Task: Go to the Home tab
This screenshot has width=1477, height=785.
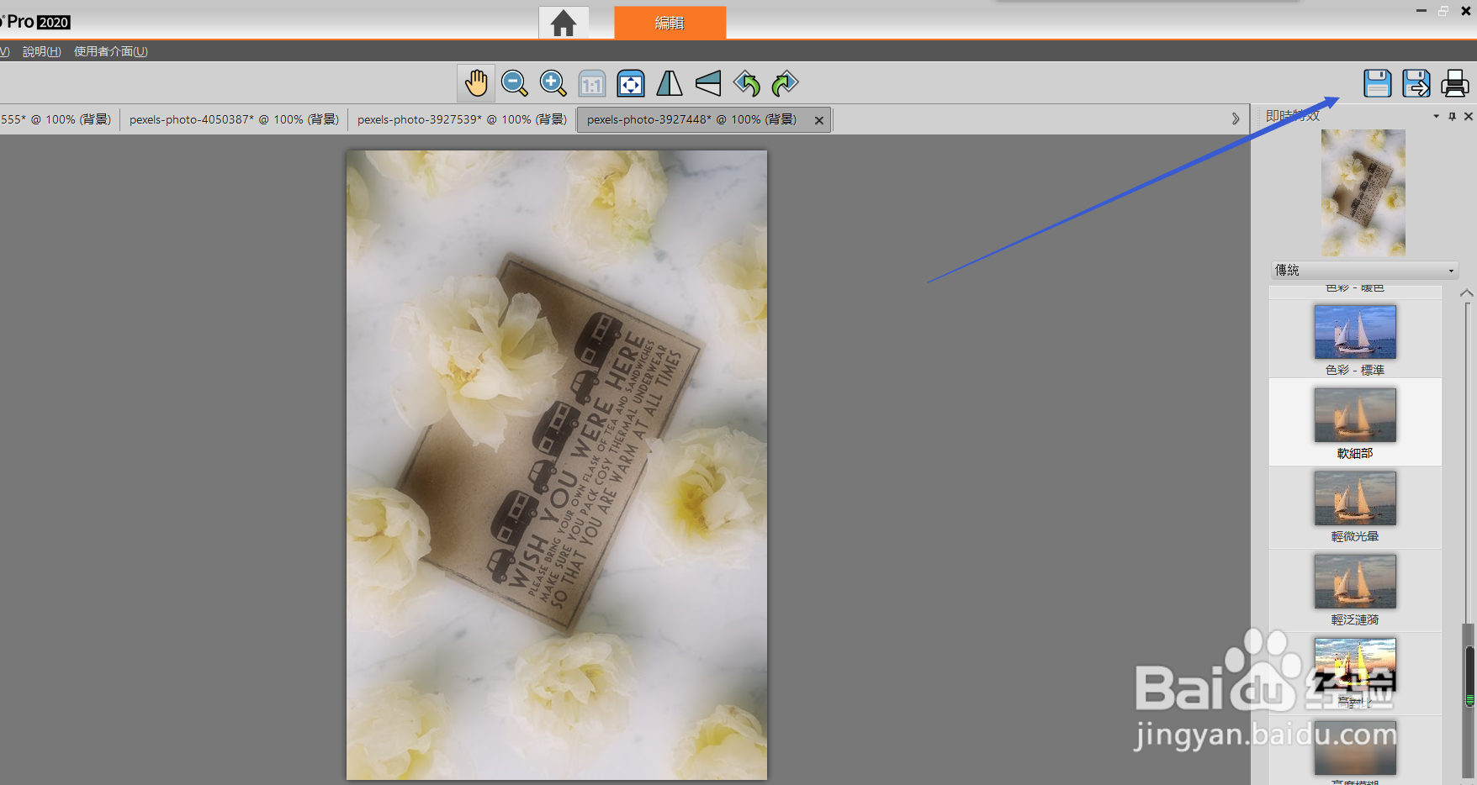Action: [564, 23]
